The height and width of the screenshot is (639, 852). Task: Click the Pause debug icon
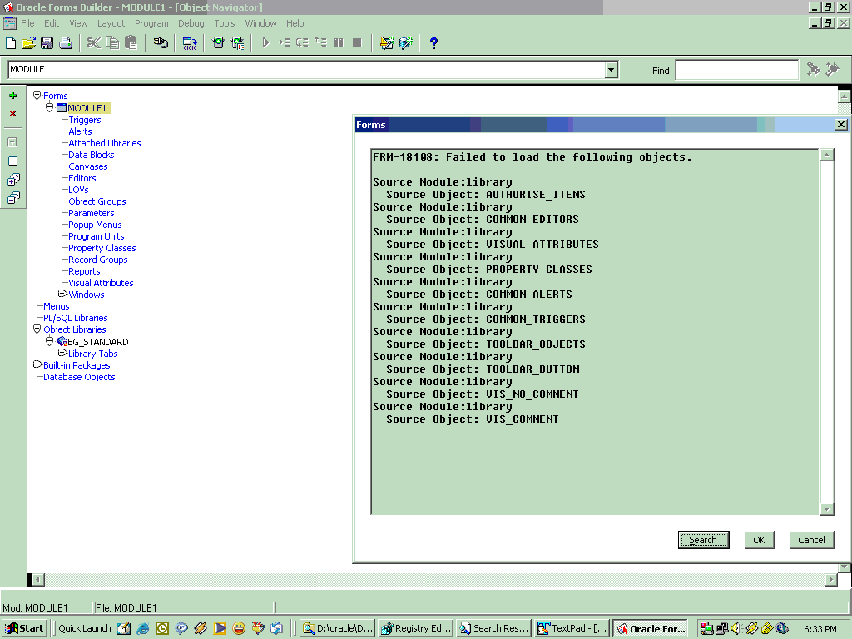(x=339, y=43)
